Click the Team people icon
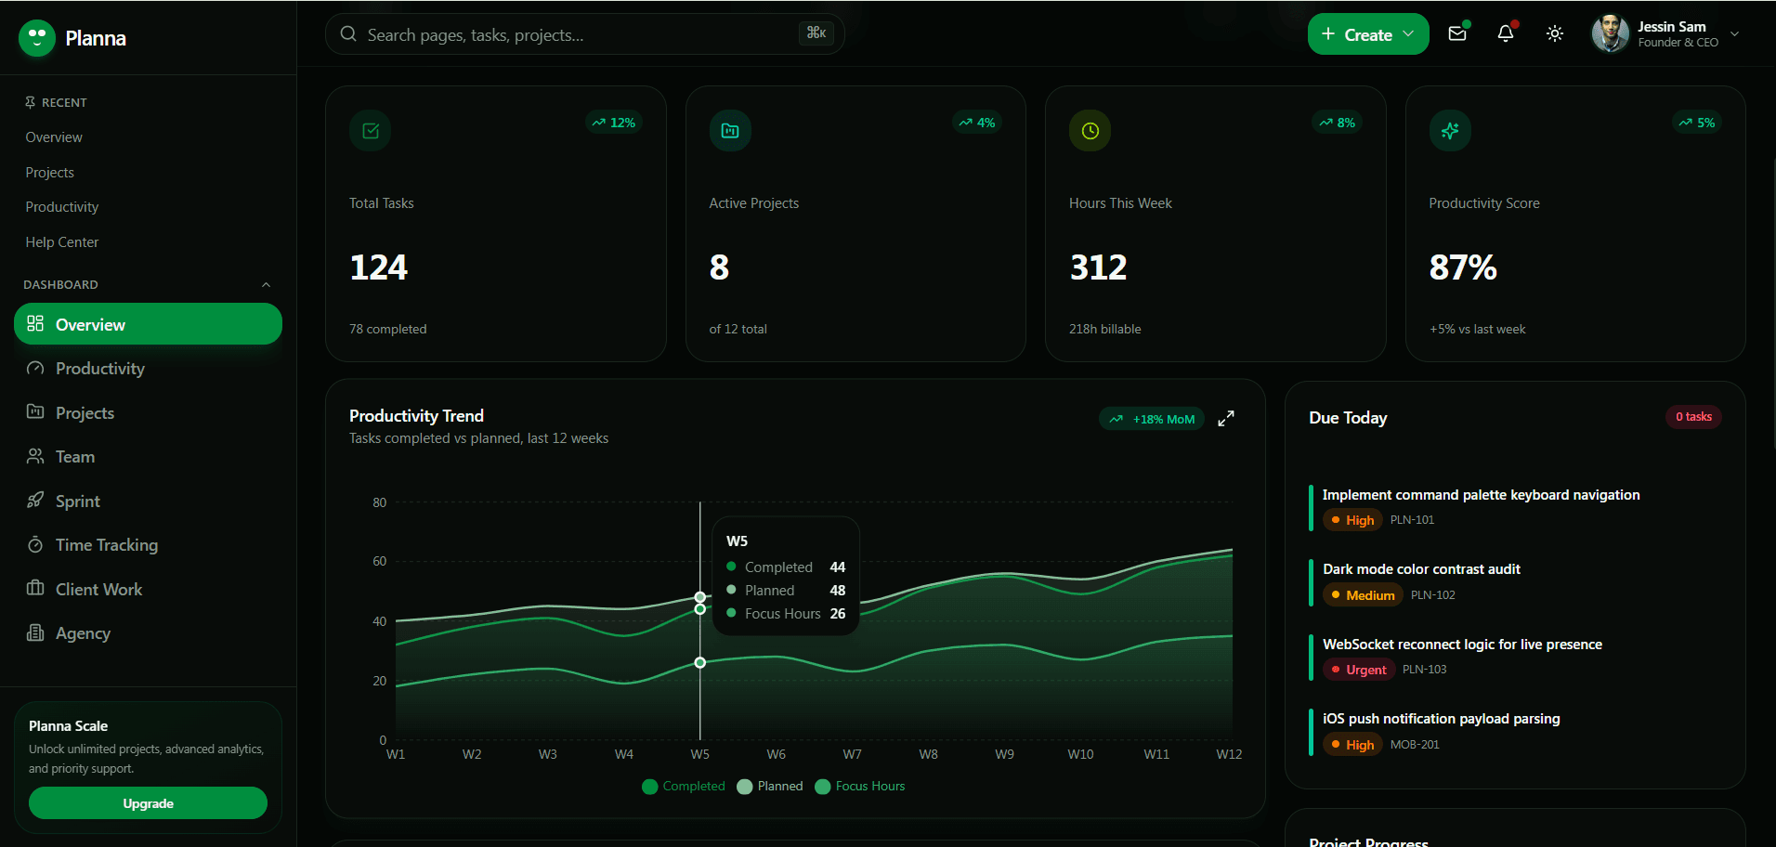The image size is (1776, 847). 35,456
